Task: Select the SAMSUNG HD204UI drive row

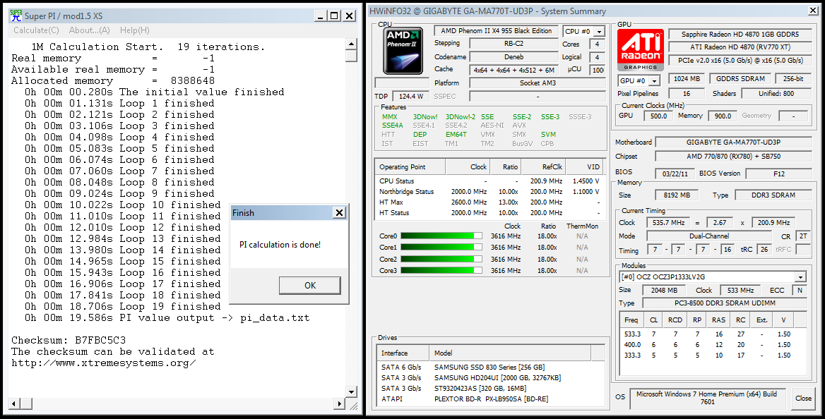Action: [x=489, y=377]
